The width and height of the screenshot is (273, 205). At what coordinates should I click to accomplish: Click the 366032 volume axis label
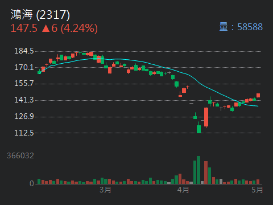pyautogui.click(x=20, y=155)
